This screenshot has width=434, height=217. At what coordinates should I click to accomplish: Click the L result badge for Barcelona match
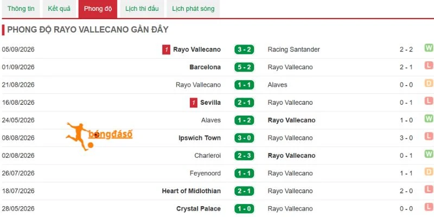coord(429,66)
